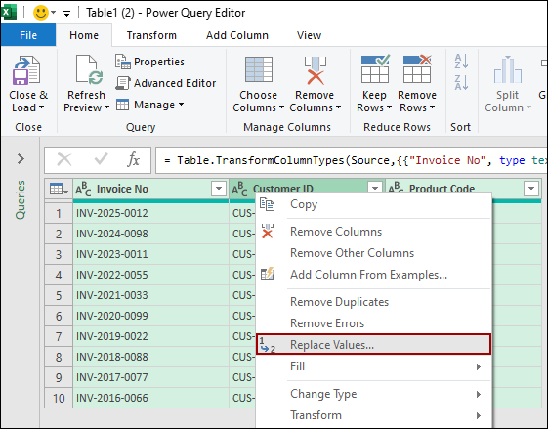Click the Split Column icon
This screenshot has width=548, height=429.
point(508,69)
